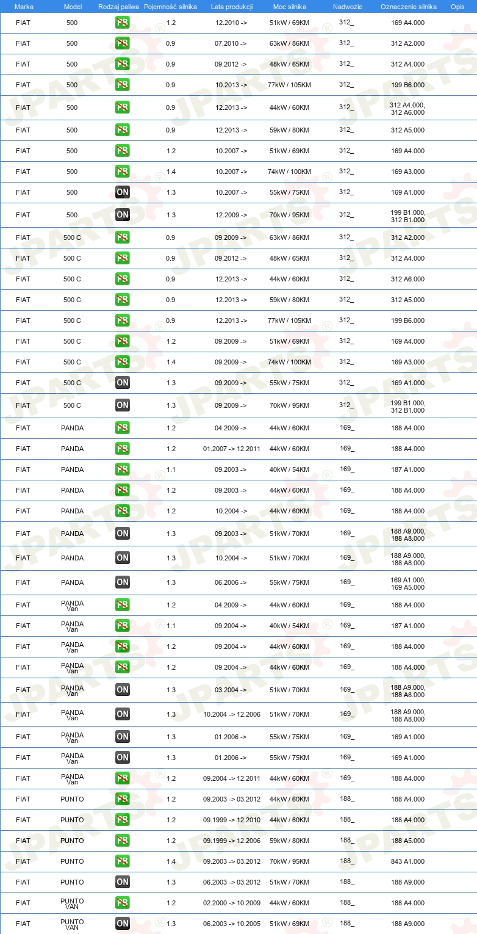
Task: Click petrol icon in PANDA Van 1.1 40kW row
Action: click(x=122, y=626)
